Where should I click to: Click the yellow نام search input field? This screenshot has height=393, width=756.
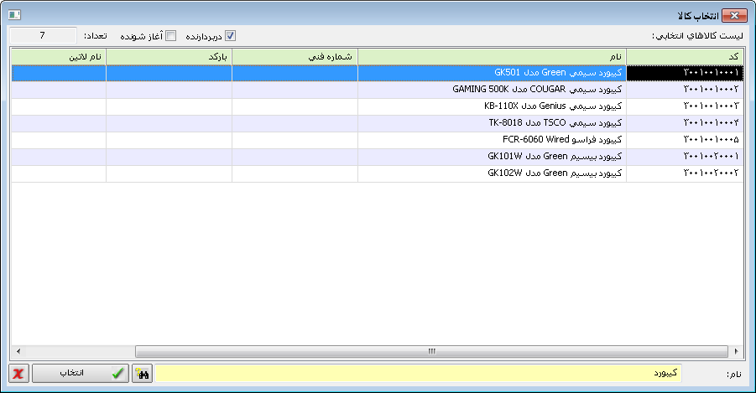[x=420, y=374]
